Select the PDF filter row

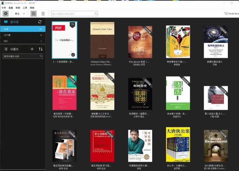[x=23, y=41]
